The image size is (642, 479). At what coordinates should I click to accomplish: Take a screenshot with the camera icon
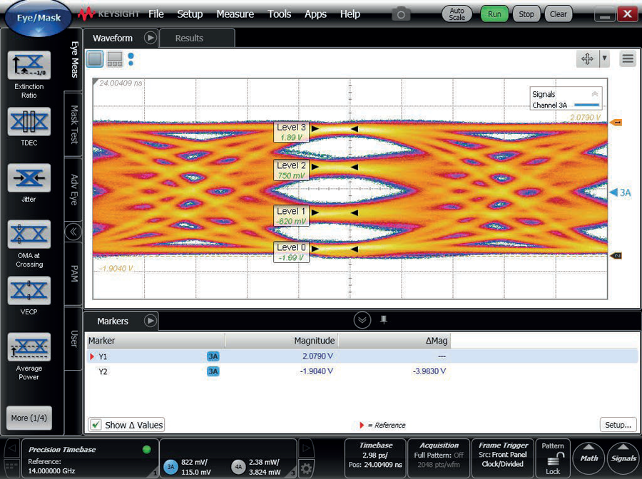[401, 14]
